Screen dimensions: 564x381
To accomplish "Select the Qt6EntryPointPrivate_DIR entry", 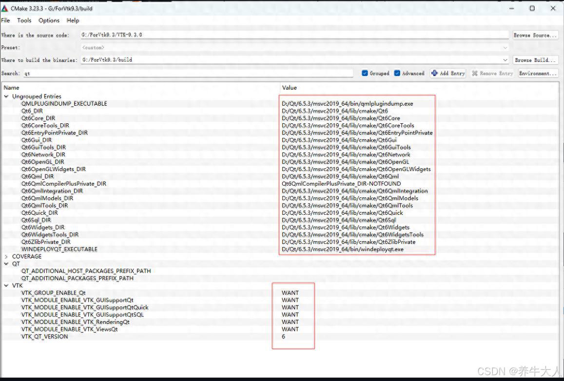I will [54, 133].
